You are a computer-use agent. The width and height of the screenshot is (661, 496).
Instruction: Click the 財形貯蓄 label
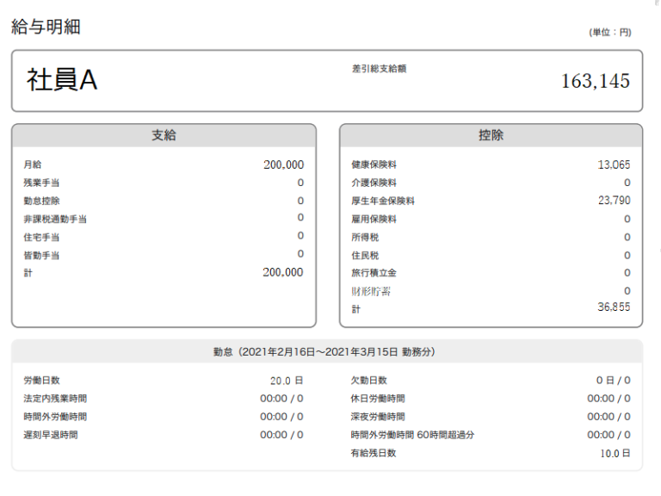coord(371,291)
